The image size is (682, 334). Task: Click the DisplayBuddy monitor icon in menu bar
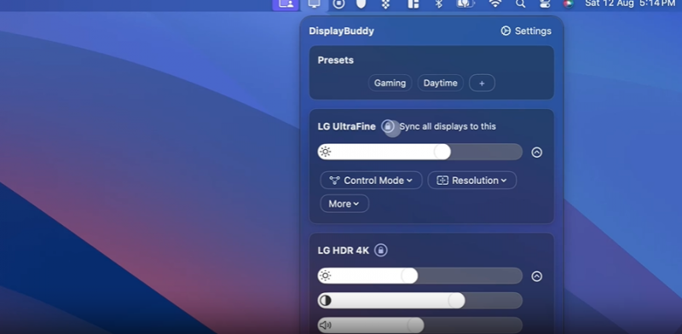(314, 4)
